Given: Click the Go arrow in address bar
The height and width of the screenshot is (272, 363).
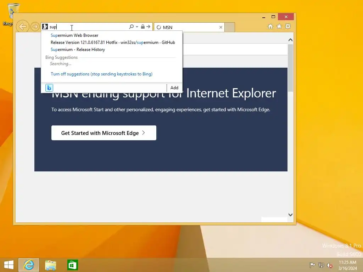Looking at the screenshot, I should tap(149, 27).
